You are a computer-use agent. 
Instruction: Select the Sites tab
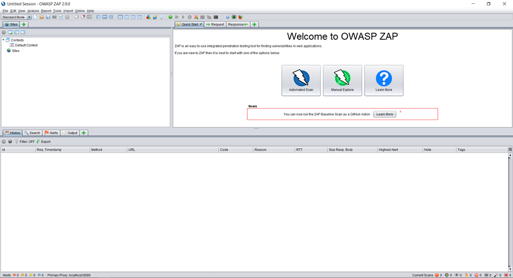click(x=11, y=25)
